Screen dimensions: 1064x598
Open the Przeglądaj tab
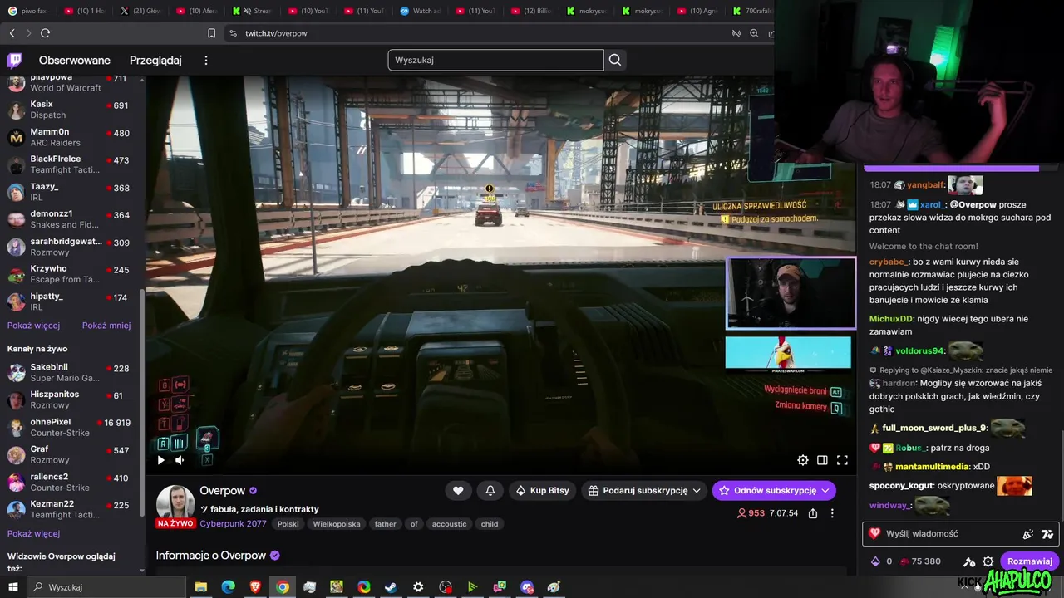pos(155,60)
